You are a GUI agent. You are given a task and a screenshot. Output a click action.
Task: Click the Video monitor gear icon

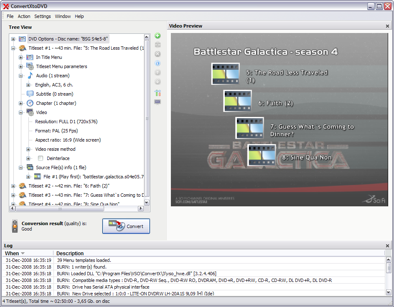tap(30, 112)
